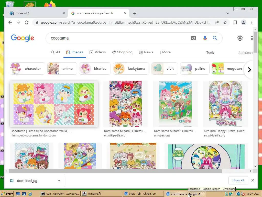262x197 pixels.
Task: Click the Google logo
Action: [23, 38]
